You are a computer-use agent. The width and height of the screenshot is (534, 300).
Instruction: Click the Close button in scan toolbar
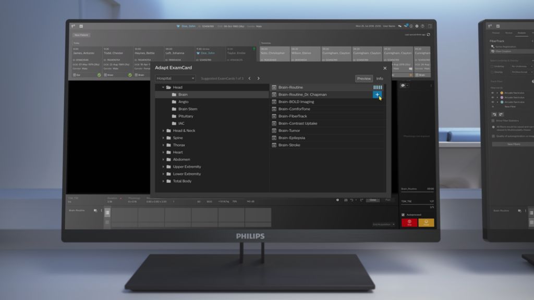(x=372, y=200)
